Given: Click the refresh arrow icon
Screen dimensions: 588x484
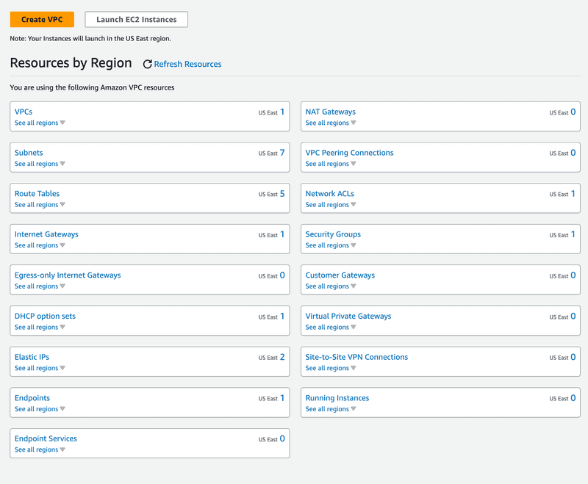Looking at the screenshot, I should tap(148, 64).
